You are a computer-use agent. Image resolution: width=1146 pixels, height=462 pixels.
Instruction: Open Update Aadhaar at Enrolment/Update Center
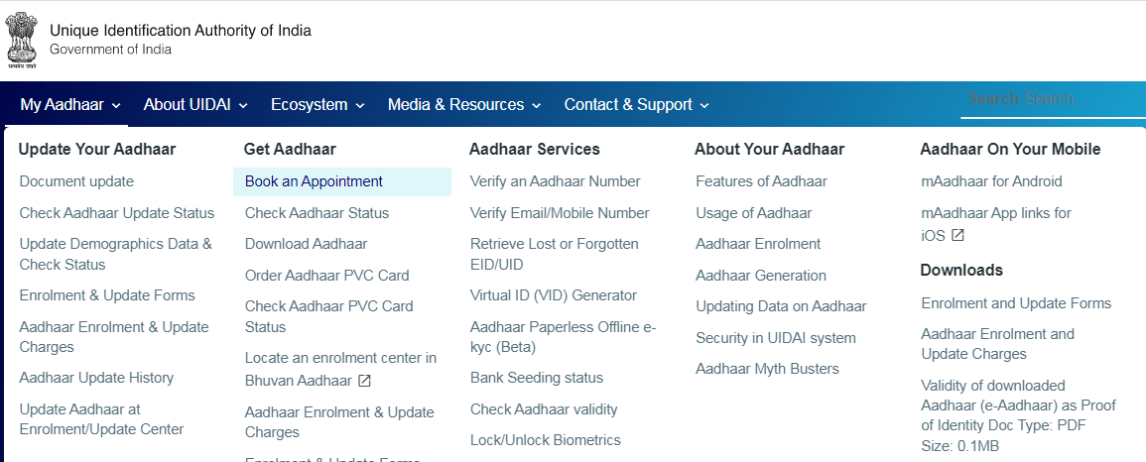pos(101,419)
